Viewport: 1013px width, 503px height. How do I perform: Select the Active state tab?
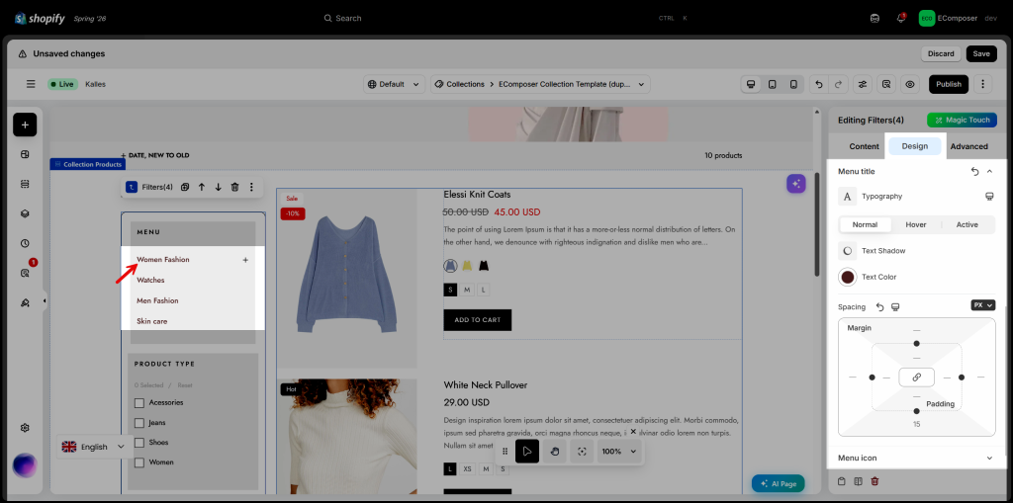(x=967, y=224)
